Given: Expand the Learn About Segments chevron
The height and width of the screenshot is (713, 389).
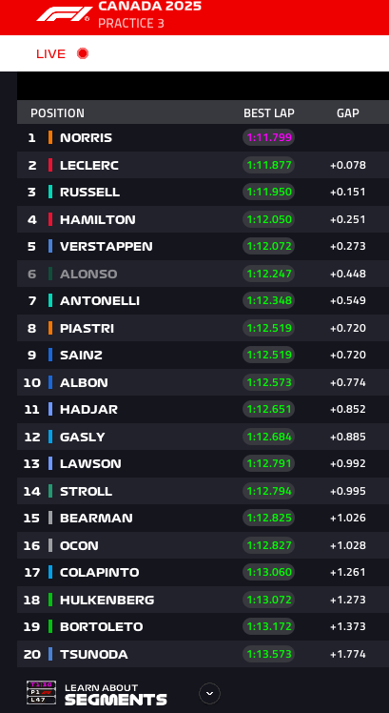Looking at the screenshot, I should (x=209, y=693).
